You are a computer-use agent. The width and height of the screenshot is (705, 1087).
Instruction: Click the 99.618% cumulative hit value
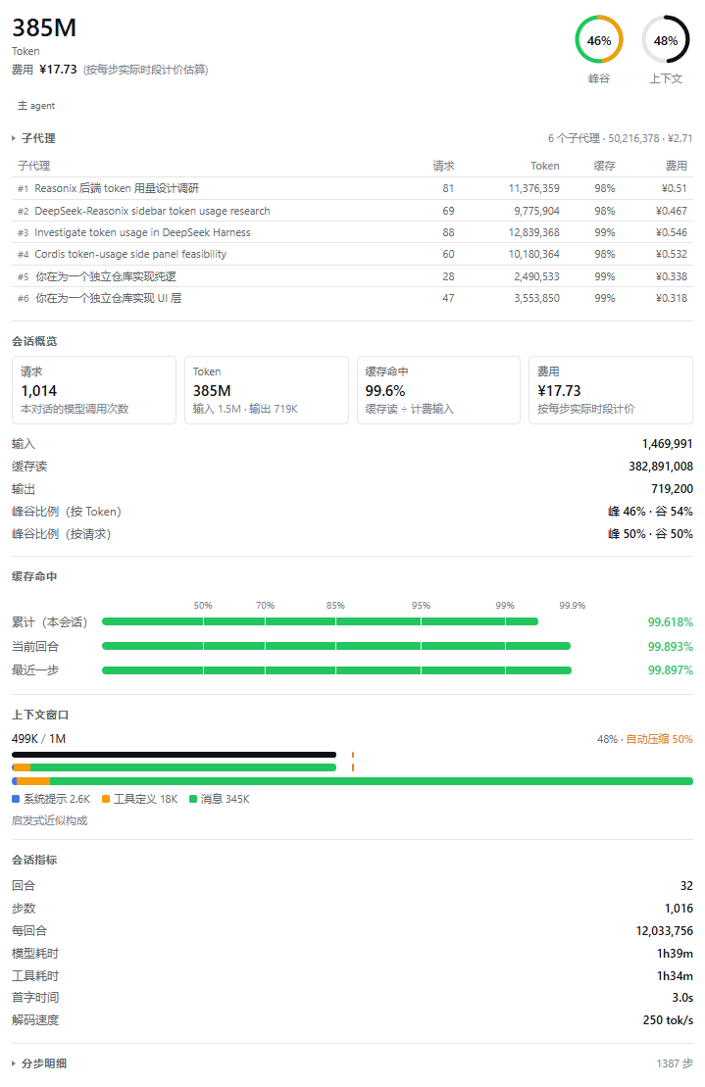tap(671, 622)
